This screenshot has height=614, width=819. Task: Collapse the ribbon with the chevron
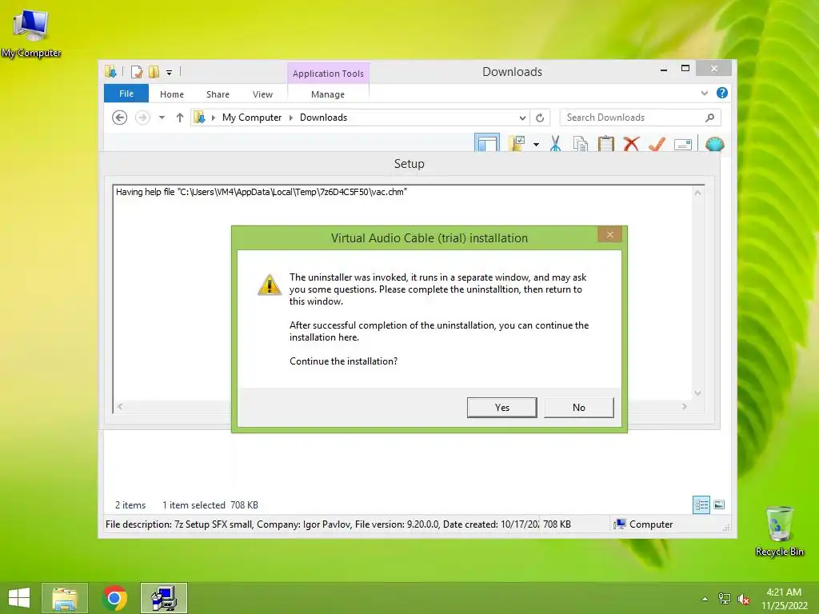click(x=704, y=93)
